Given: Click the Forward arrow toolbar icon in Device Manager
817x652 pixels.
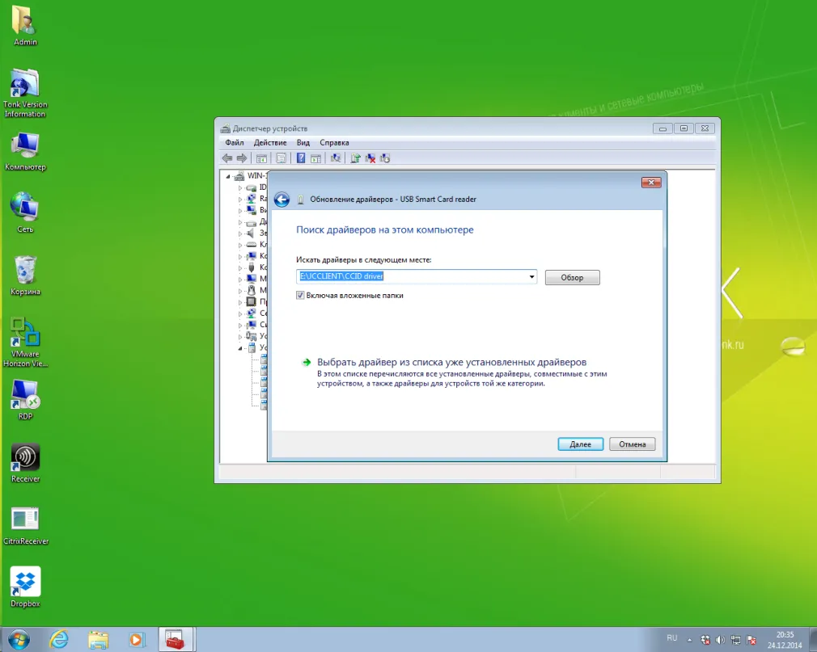Looking at the screenshot, I should pyautogui.click(x=241, y=158).
